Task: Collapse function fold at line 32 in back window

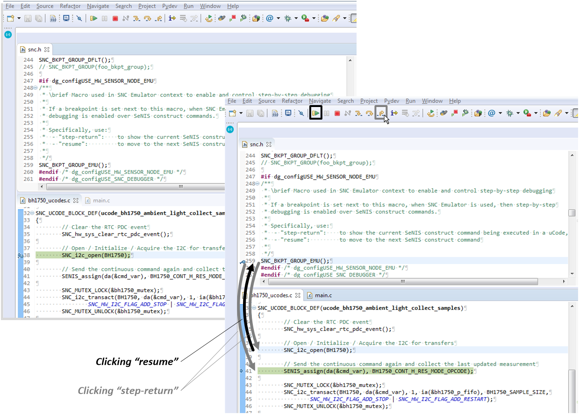Action: (x=32, y=213)
